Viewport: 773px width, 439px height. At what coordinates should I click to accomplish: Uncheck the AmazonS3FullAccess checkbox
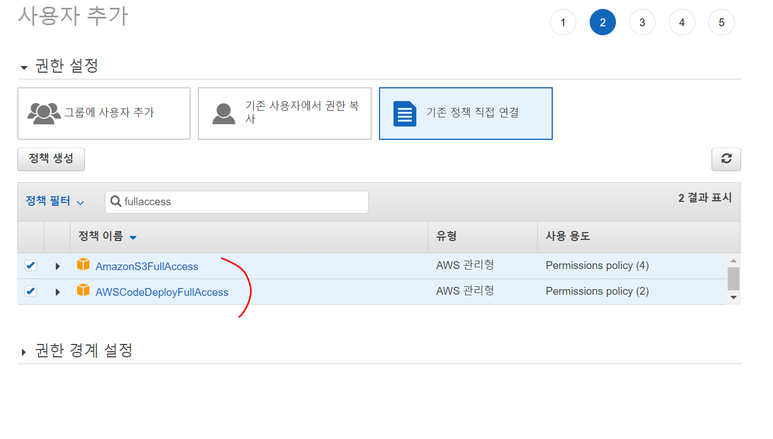coord(31,266)
